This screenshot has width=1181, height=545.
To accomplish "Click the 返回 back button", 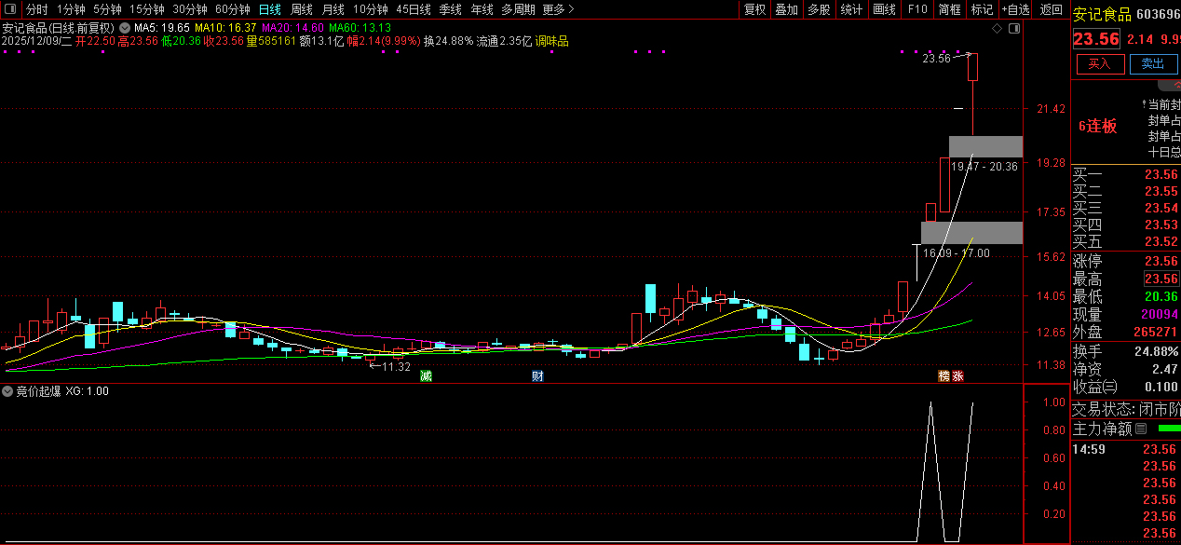I will [1051, 9].
